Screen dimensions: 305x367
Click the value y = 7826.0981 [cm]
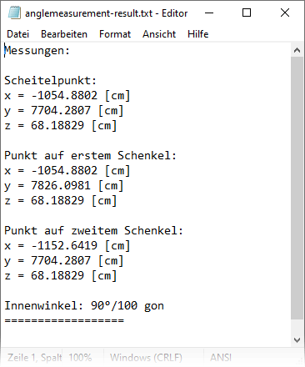pos(64,185)
